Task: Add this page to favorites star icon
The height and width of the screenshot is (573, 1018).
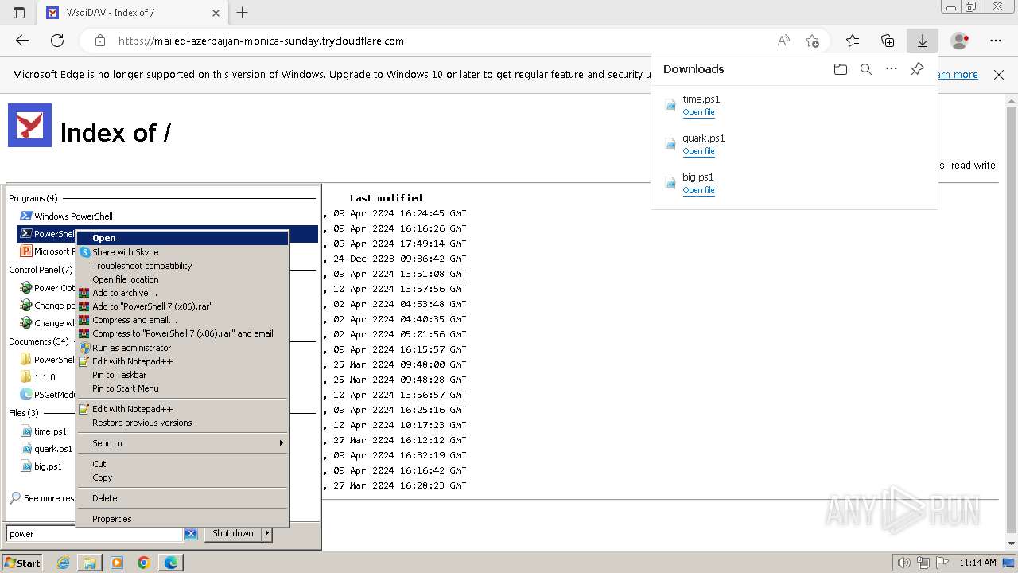Action: 812,41
